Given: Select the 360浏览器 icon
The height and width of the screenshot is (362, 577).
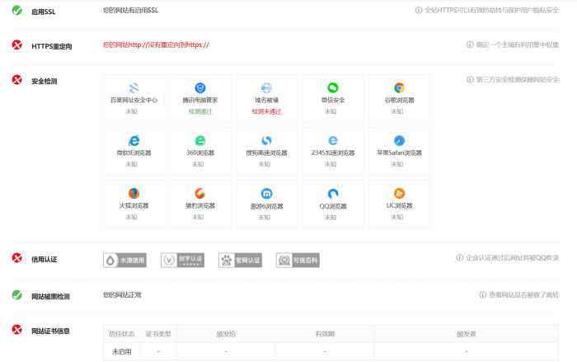Looking at the screenshot, I should (199, 140).
